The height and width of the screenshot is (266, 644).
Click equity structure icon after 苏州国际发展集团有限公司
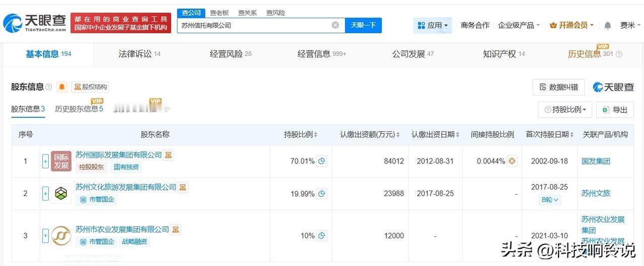click(169, 155)
